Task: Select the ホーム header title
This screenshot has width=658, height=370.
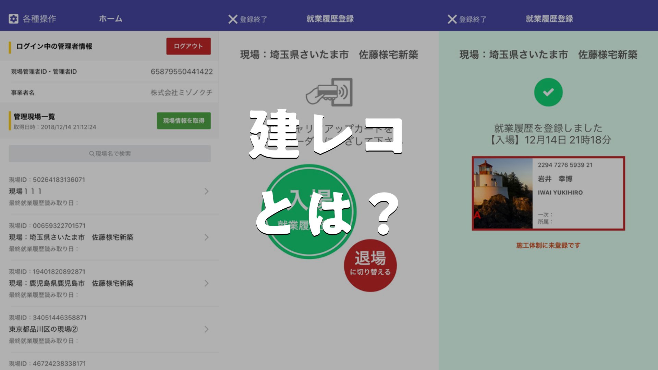Action: pyautogui.click(x=110, y=19)
